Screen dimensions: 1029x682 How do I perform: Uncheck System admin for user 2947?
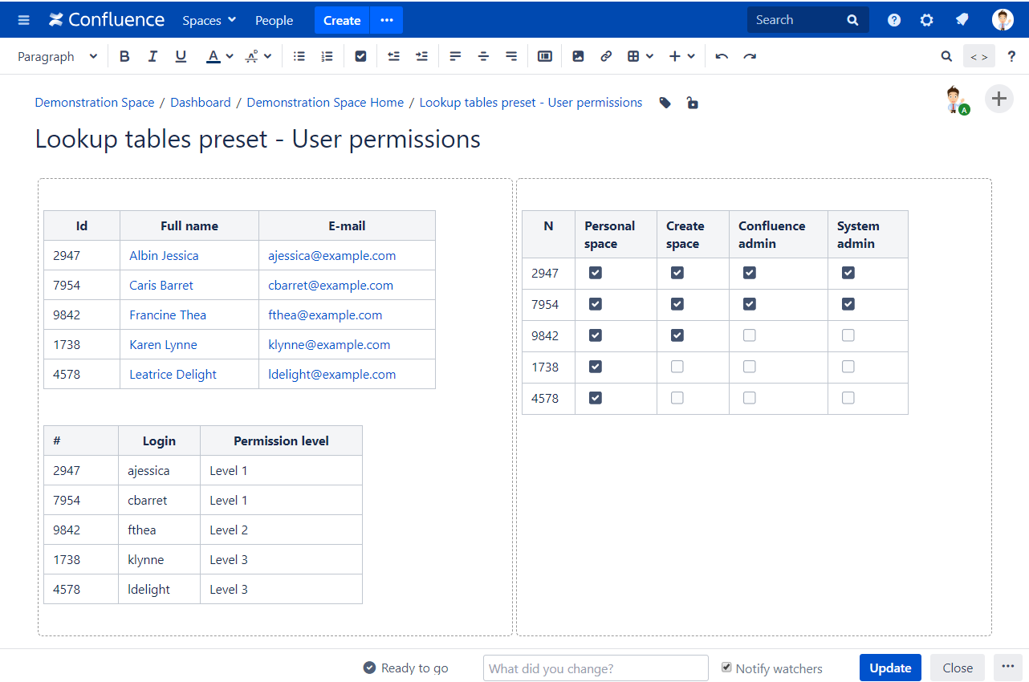848,273
